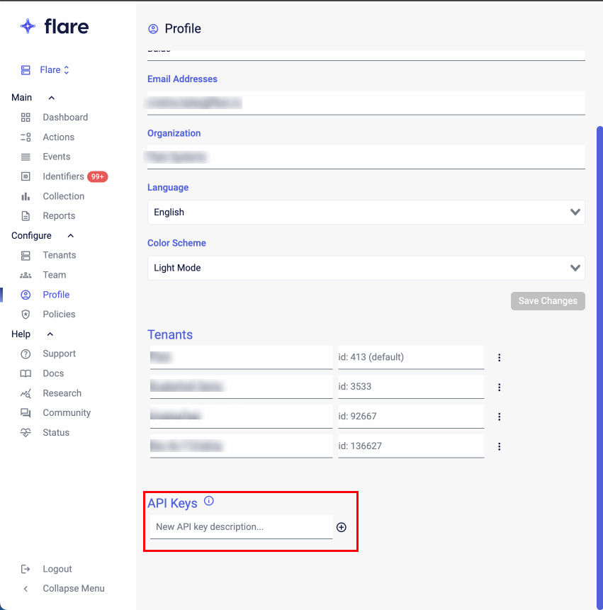Viewport: 603px width, 610px height.
Task: Click the New API key description field
Action: (x=241, y=527)
